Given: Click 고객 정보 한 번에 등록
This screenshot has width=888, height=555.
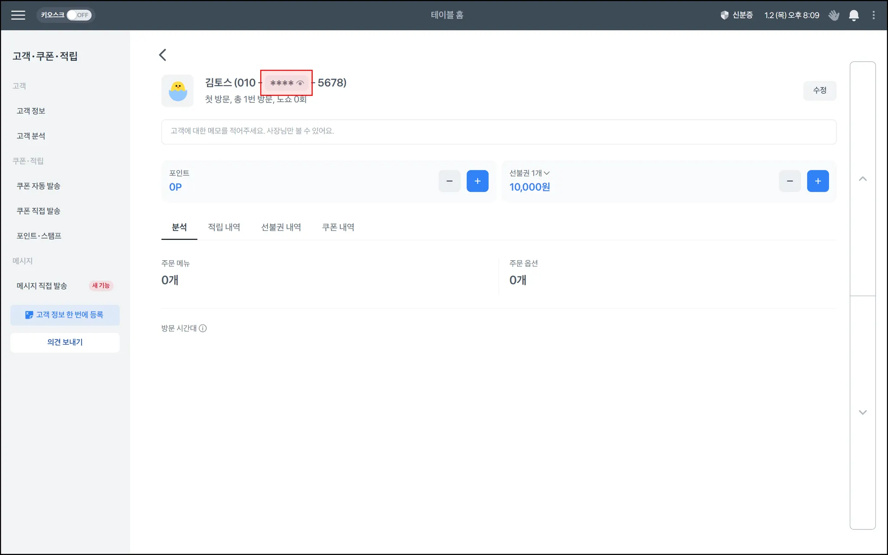Looking at the screenshot, I should [x=65, y=315].
